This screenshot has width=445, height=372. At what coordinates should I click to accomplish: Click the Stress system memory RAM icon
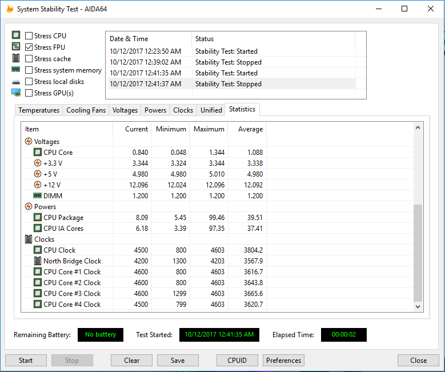16,69
